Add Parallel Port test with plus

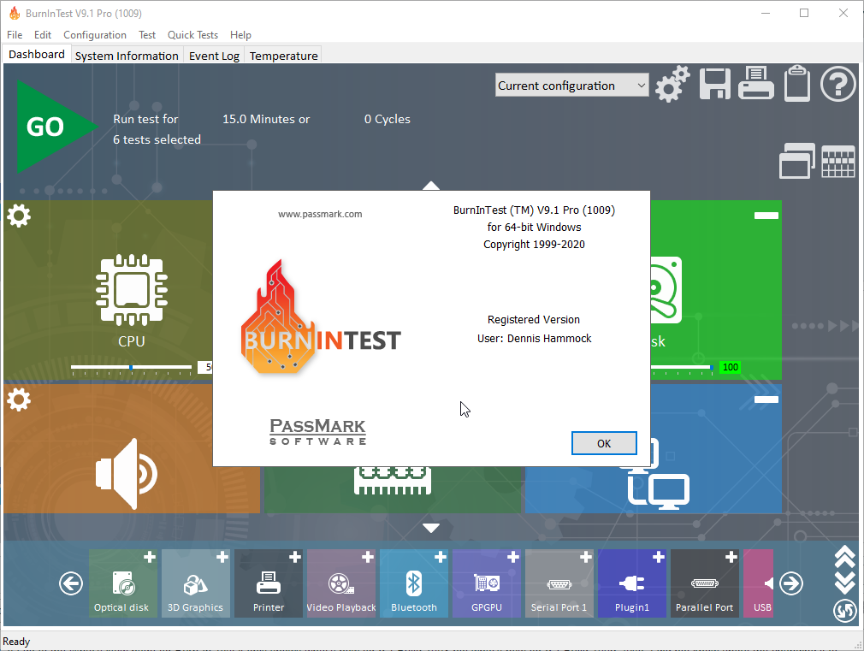pos(731,557)
